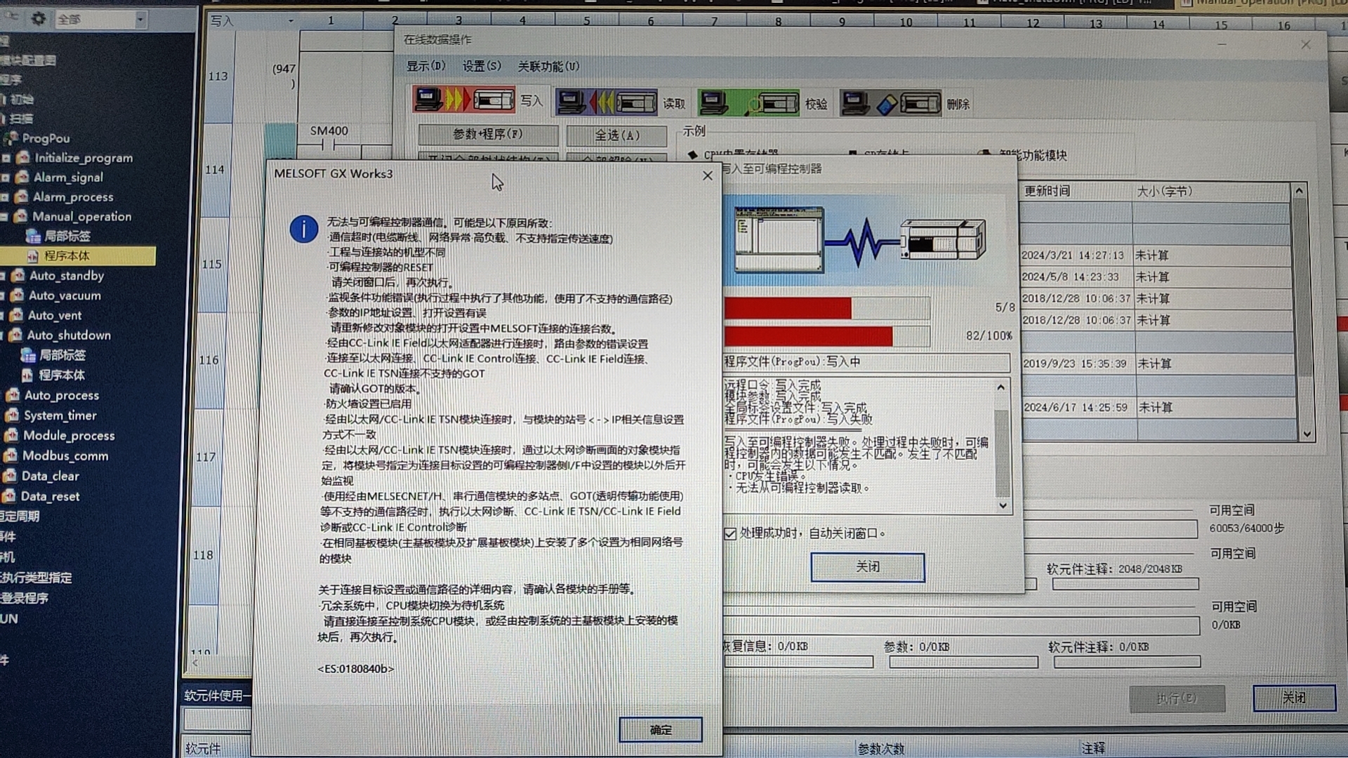Click the System_timer program icon

(x=12, y=415)
